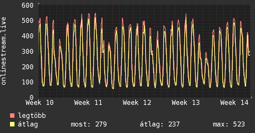255x133 pixels.
Task: Click the legtöbb legend label
Action: point(32,115)
